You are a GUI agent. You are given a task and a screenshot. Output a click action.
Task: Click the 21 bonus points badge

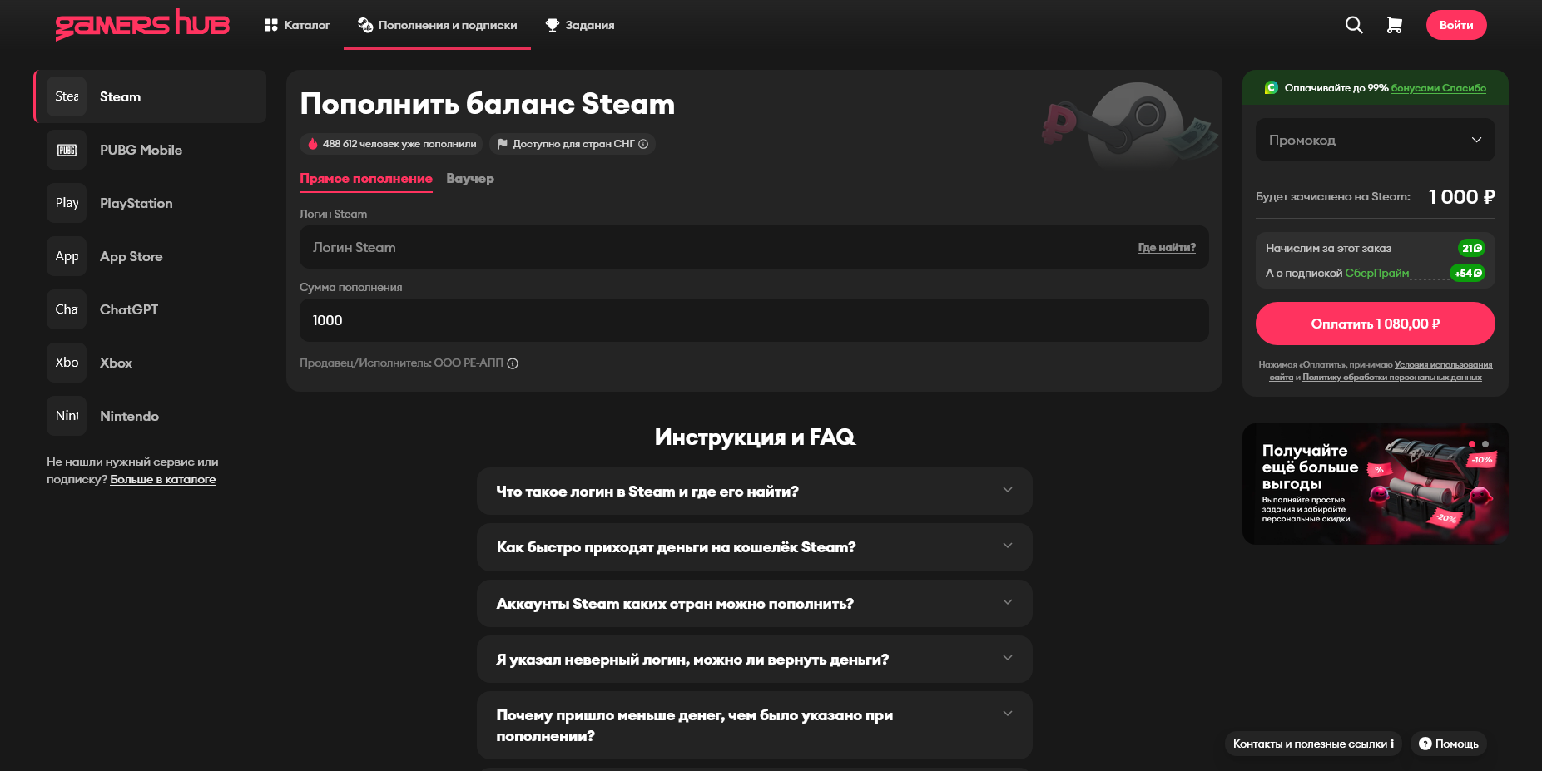[1471, 248]
